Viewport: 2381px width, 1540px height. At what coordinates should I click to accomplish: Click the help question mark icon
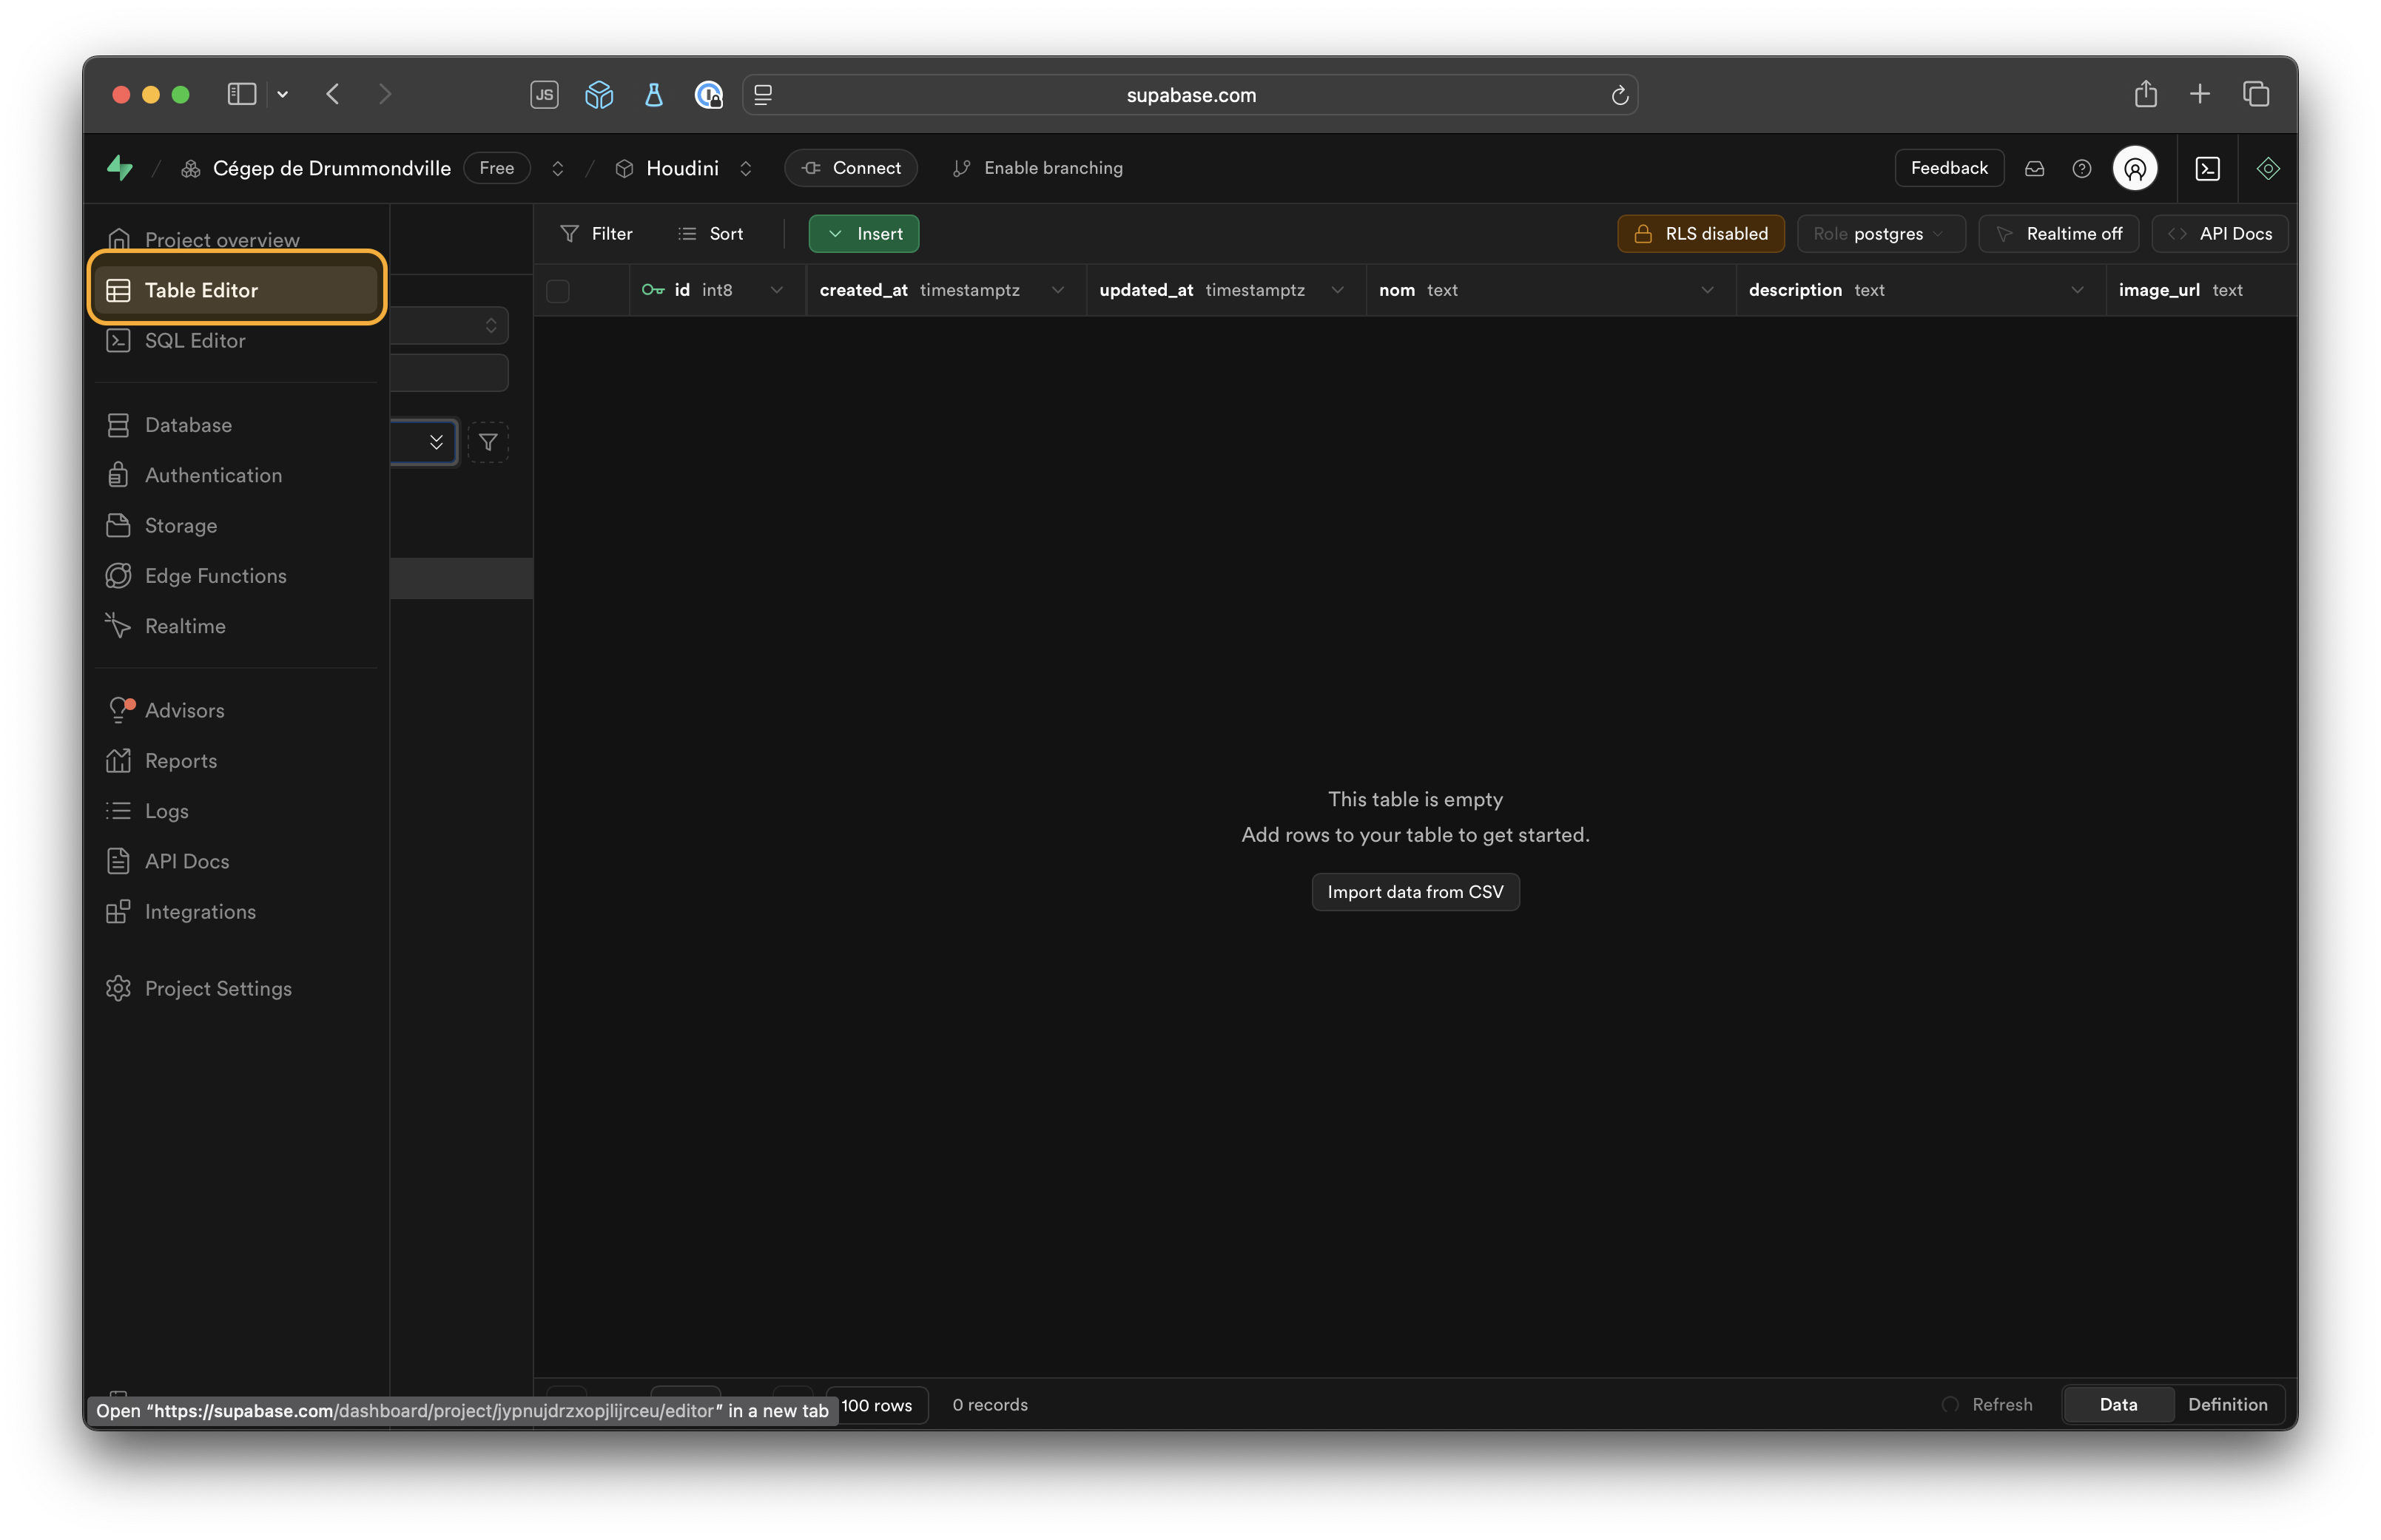2081,168
